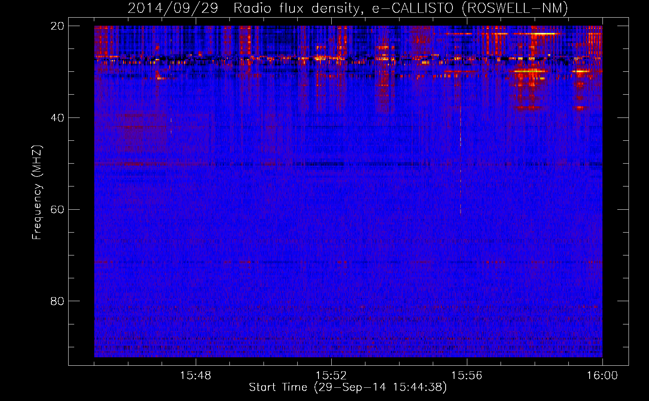Viewport: 649px width, 401px height.
Task: Click the "15:52" time tick label
Action: point(331,376)
